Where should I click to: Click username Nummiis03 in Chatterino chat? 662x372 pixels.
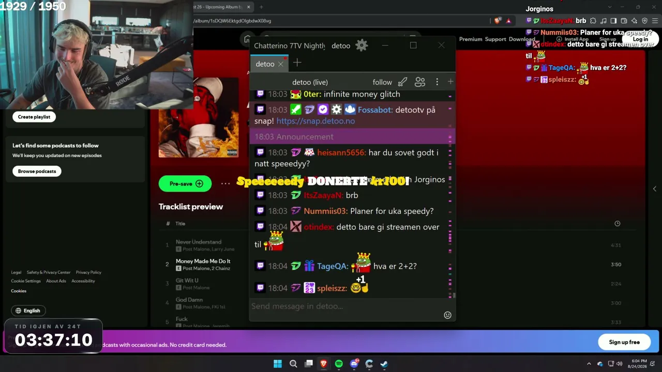tap(326, 211)
